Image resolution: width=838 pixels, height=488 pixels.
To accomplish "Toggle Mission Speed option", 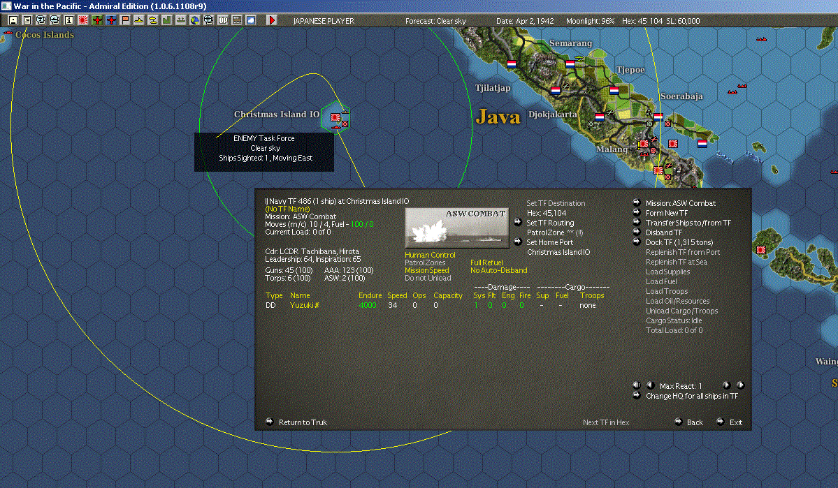I will (x=426, y=270).
